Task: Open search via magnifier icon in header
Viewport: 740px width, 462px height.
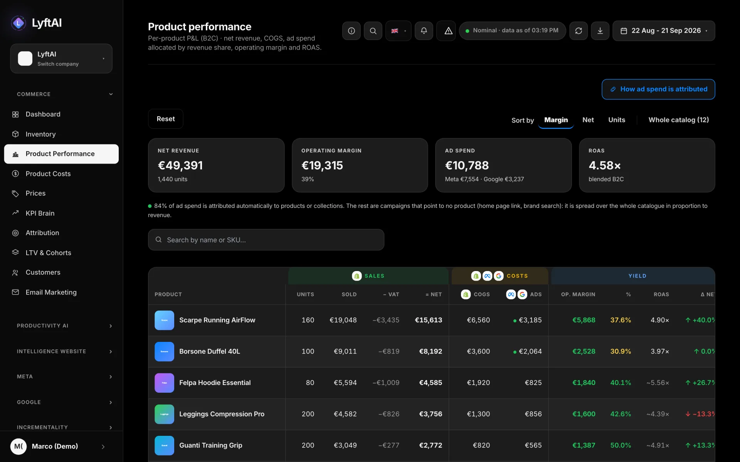Action: 373,31
